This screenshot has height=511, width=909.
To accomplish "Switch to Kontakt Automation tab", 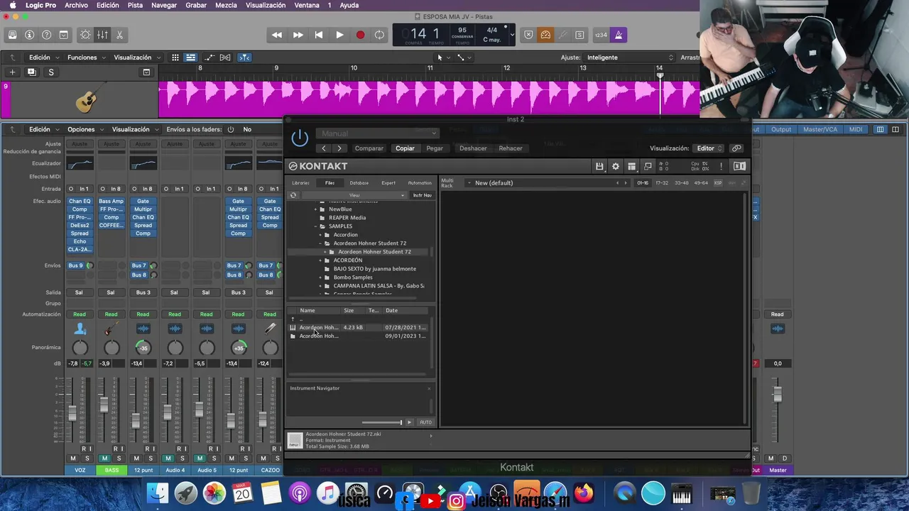I will point(420,183).
